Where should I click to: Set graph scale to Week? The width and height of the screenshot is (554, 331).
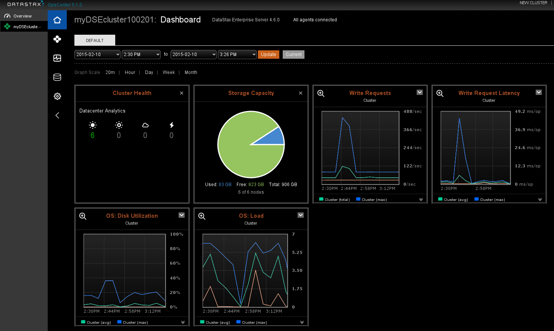169,72
